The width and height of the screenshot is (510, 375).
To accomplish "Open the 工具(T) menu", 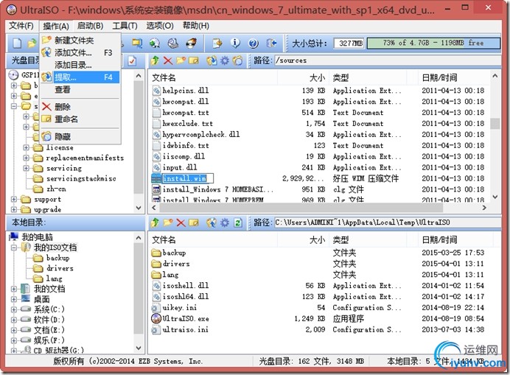I will click(125, 26).
